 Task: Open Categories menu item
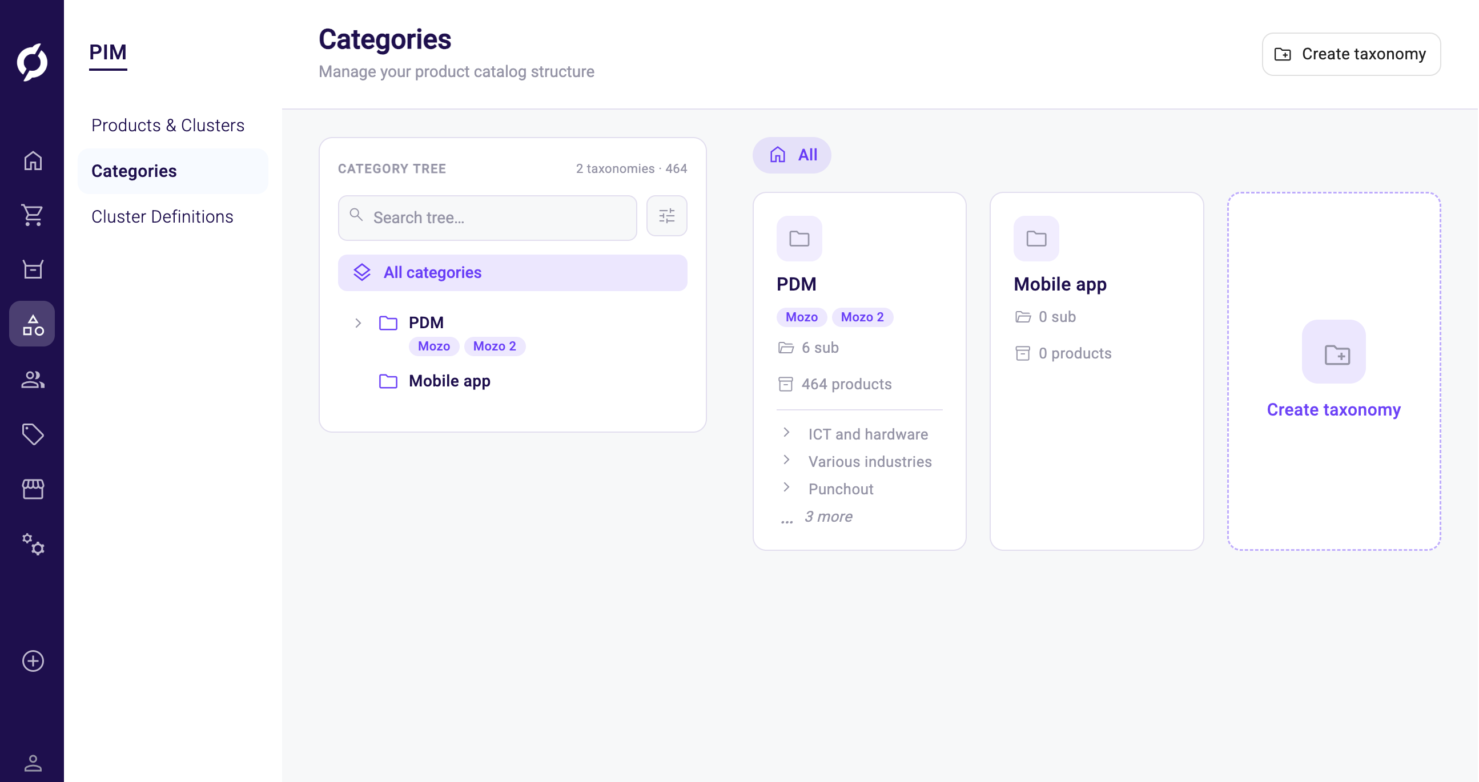tap(173, 172)
